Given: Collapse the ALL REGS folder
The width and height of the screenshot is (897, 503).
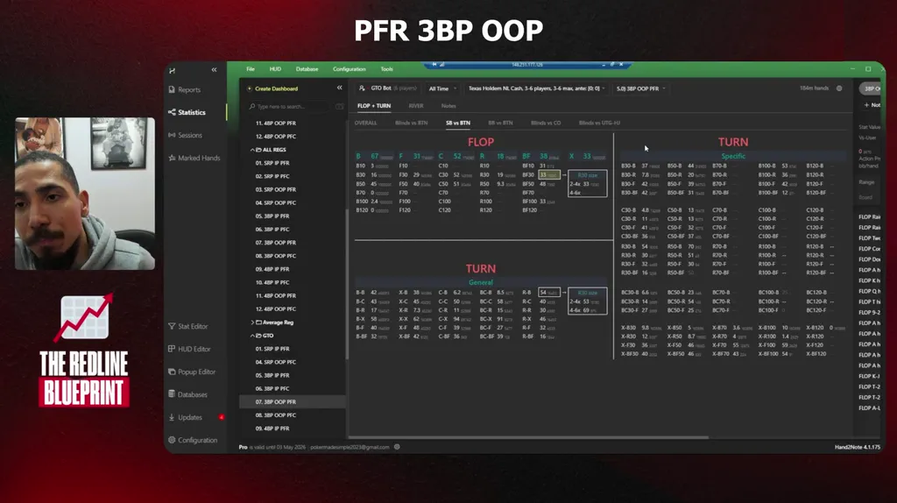Looking at the screenshot, I should pos(252,150).
